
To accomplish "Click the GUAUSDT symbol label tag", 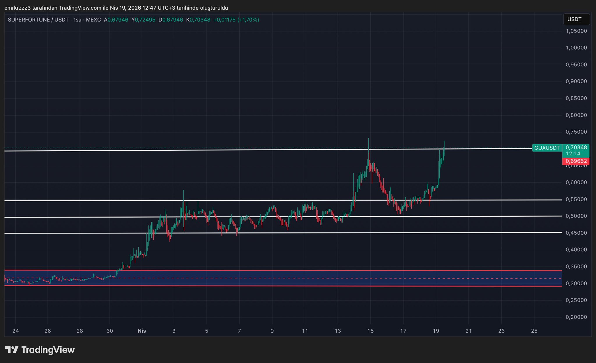I will coord(547,148).
